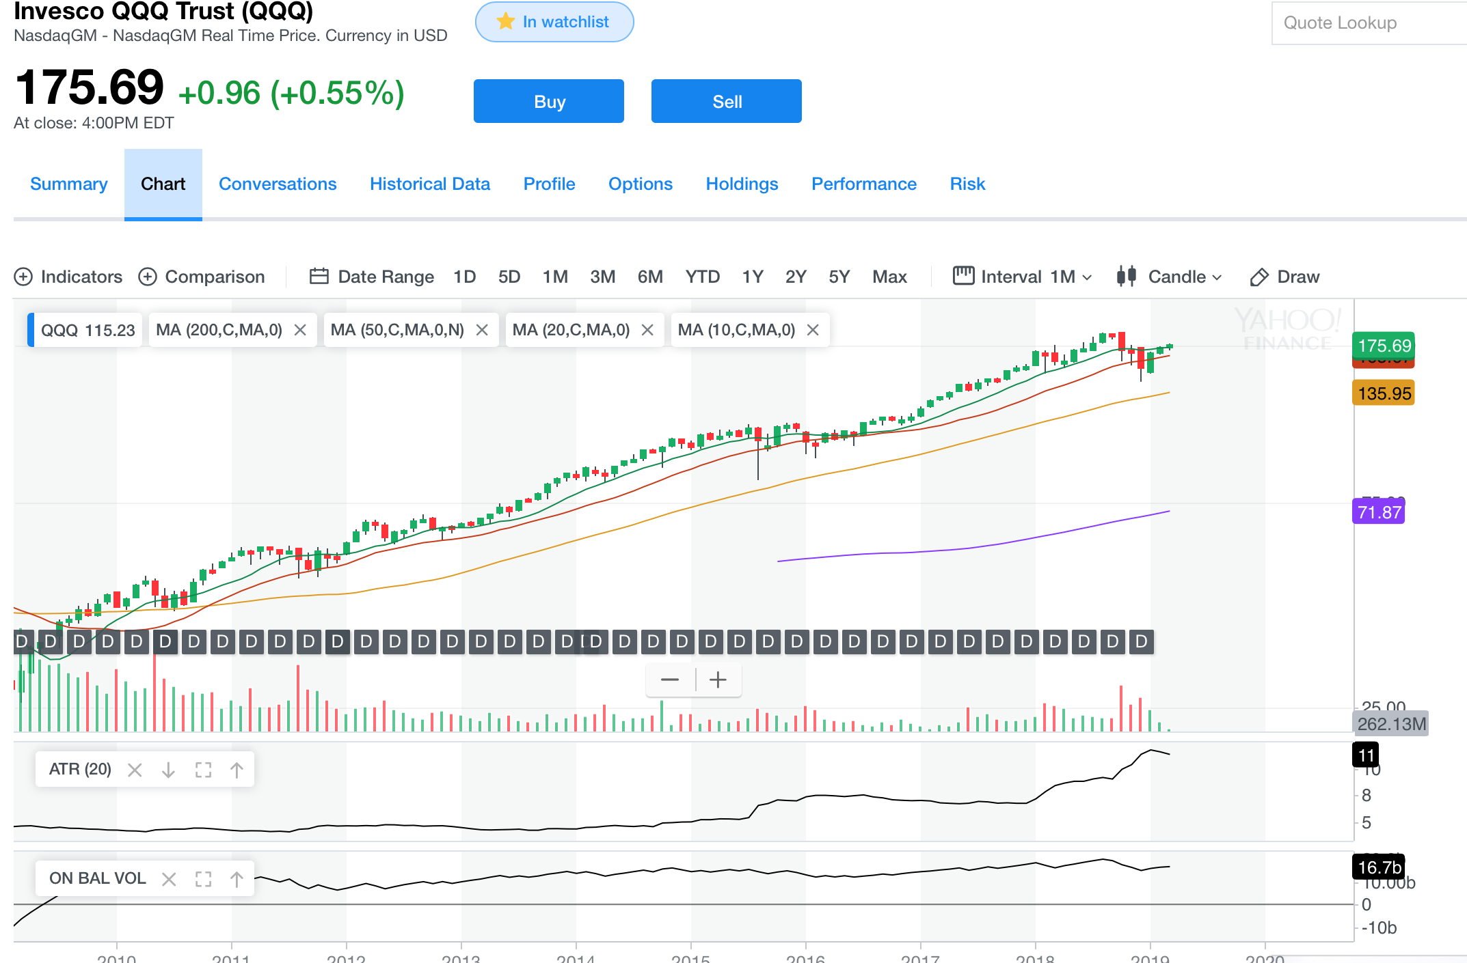The width and height of the screenshot is (1467, 963).
Task: Click the 16.7b on-balance volume tag
Action: coord(1379,867)
